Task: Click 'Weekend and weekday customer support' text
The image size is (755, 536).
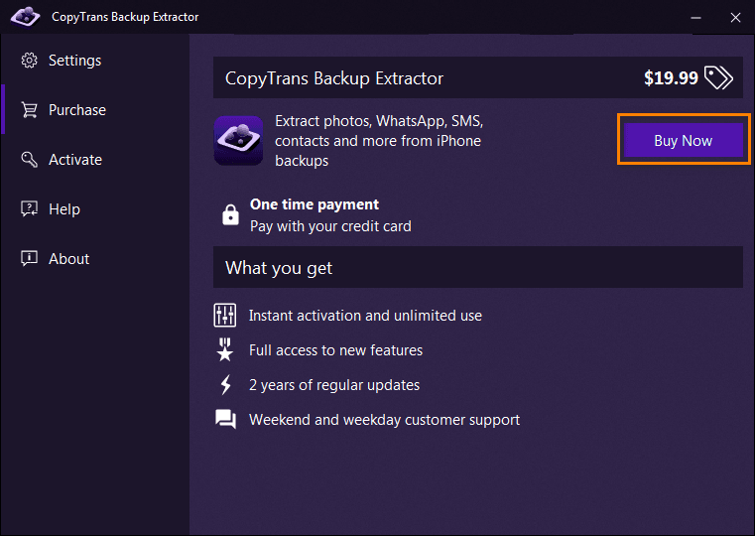Action: [x=384, y=420]
